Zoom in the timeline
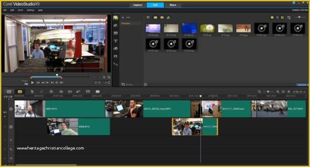This screenshot has height=167, width=310. (x=278, y=92)
